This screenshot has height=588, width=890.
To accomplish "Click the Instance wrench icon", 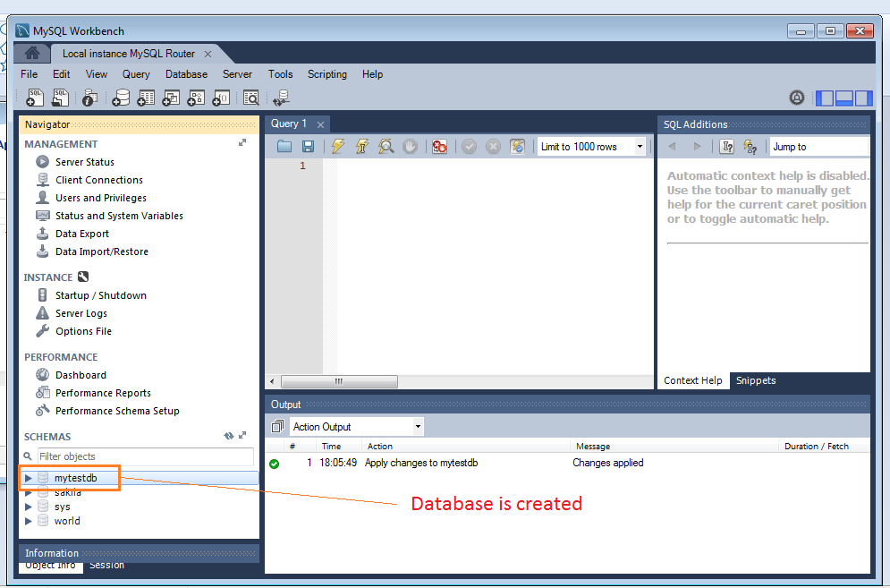I will [x=83, y=277].
